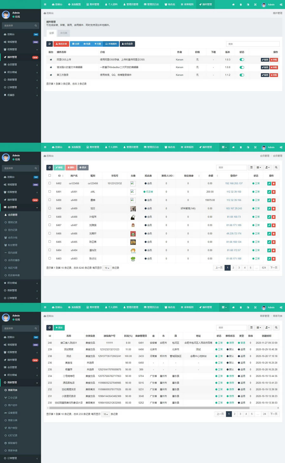Click the red delete icon for user u6489

coord(274,209)
